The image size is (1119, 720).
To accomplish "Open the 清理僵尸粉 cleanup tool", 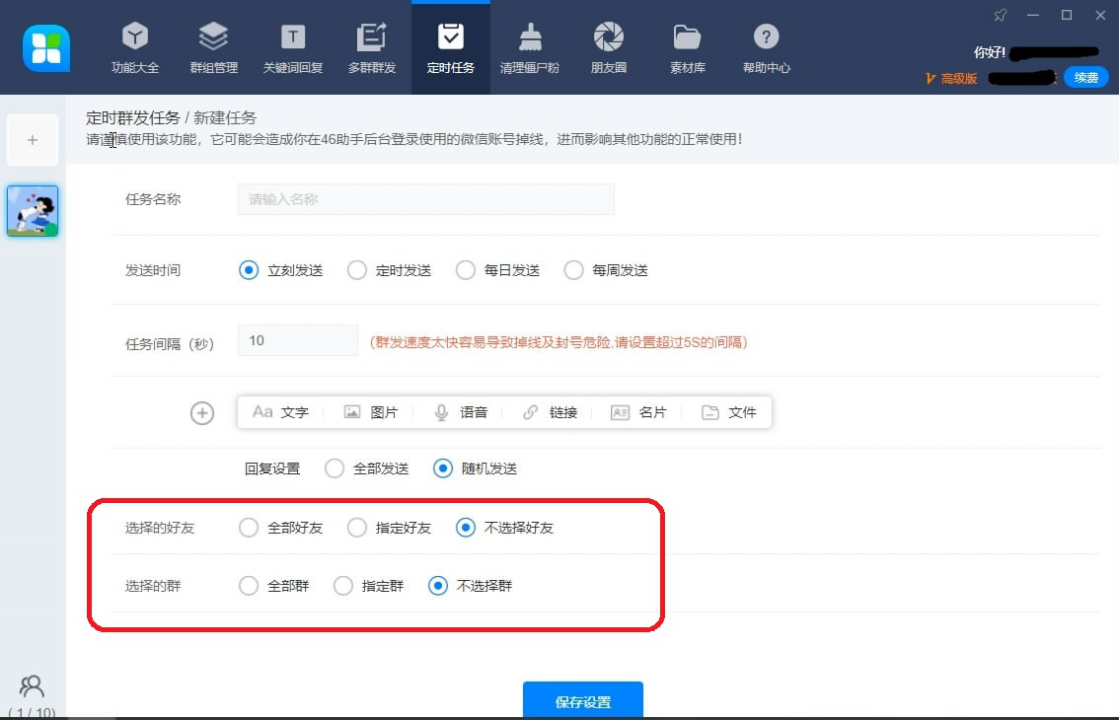I will point(530,47).
